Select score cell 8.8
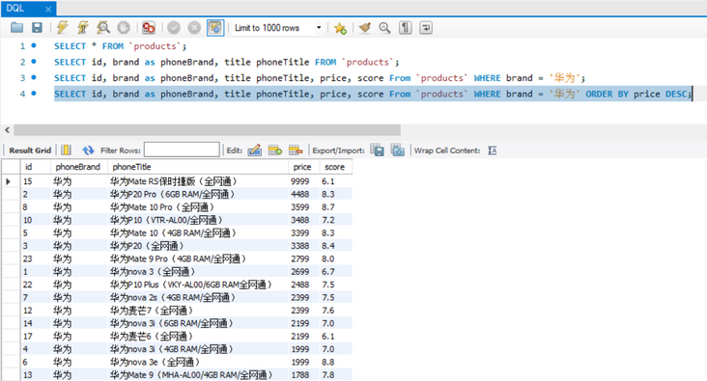This screenshot has height=381, width=707. click(x=336, y=362)
